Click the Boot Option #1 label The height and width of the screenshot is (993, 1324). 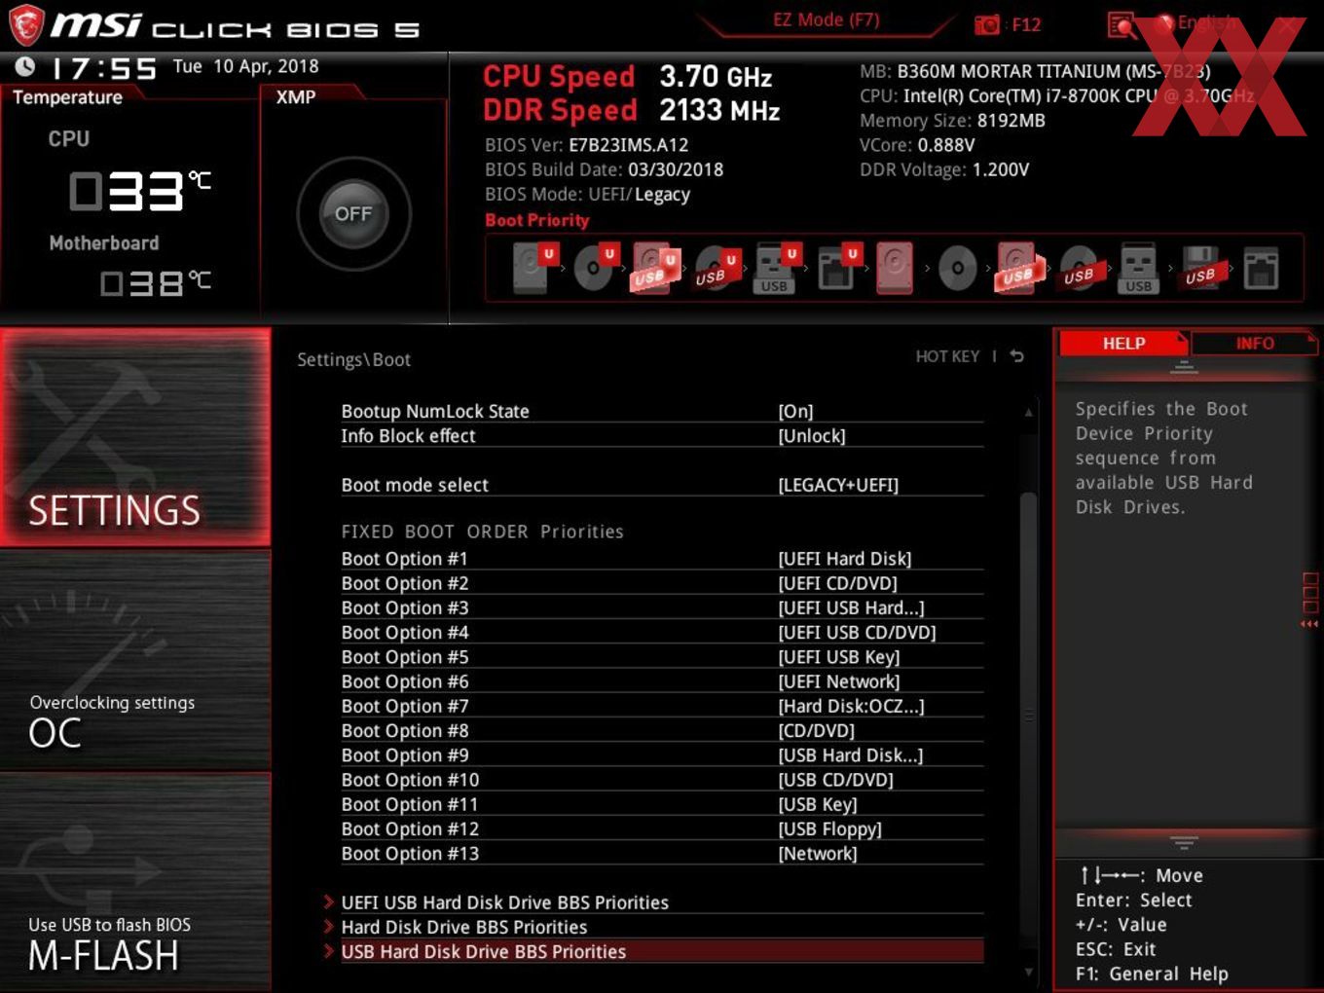point(404,559)
